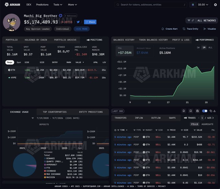Set performance range to 1W
The width and height of the screenshot is (220, 189).
198,48
